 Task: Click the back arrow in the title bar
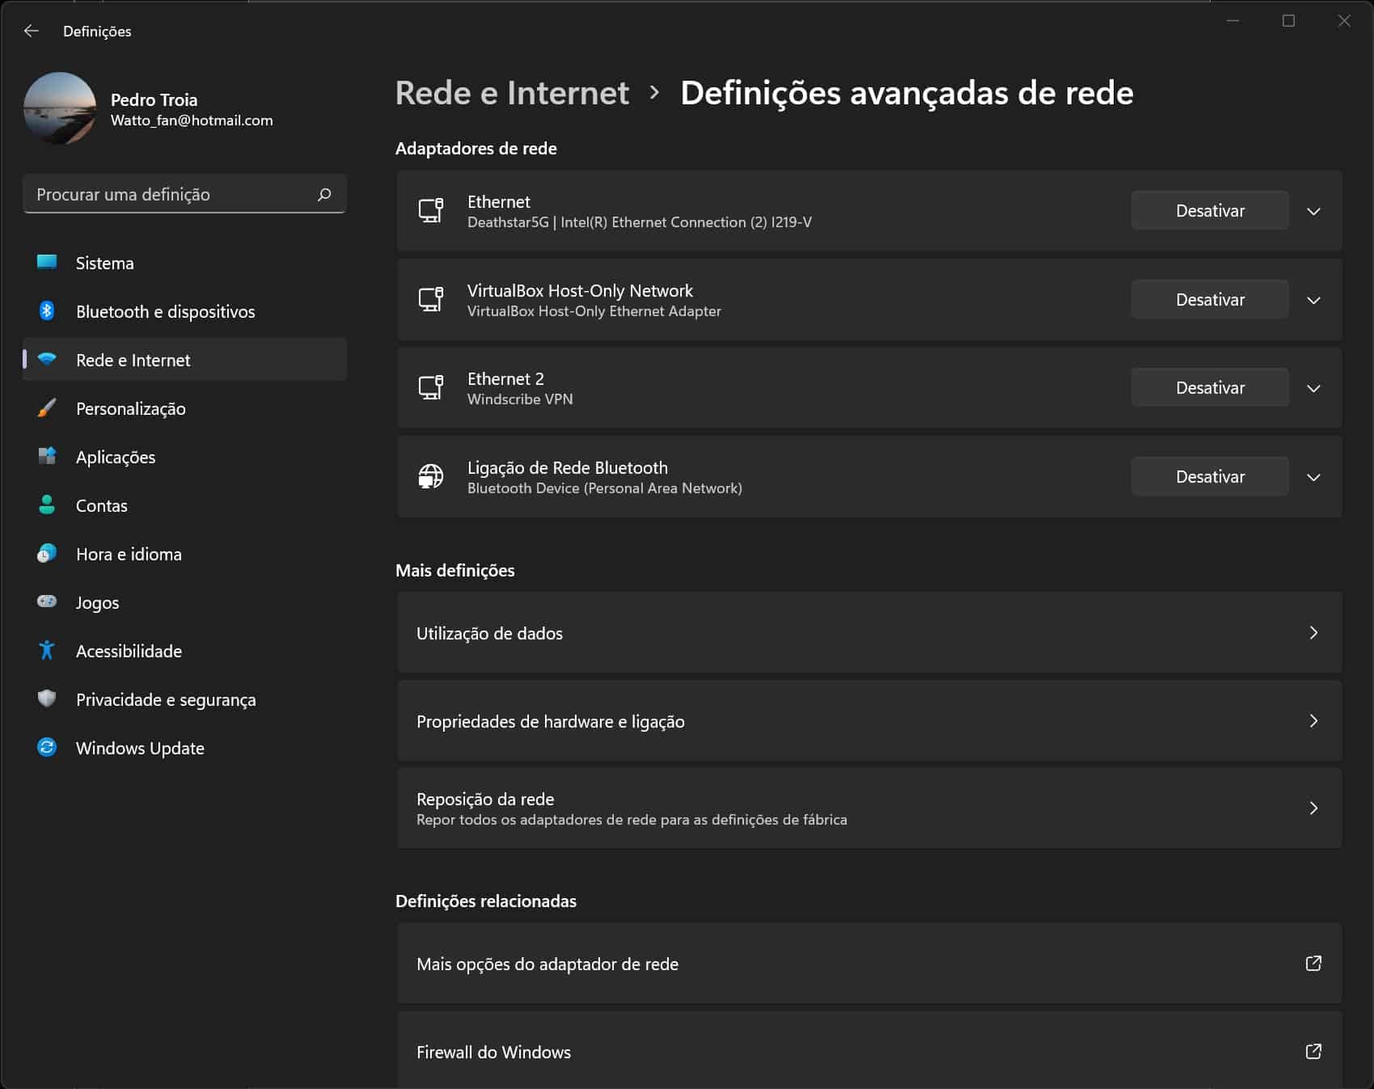pyautogui.click(x=32, y=31)
